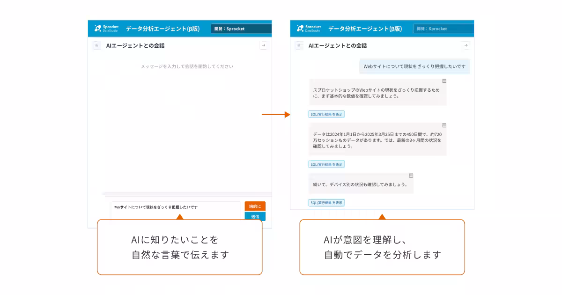Viewport: 562px width, 295px height.
Task: Open the sidebar icon beside AIエージェントとの会話 on the right
Action: point(298,45)
